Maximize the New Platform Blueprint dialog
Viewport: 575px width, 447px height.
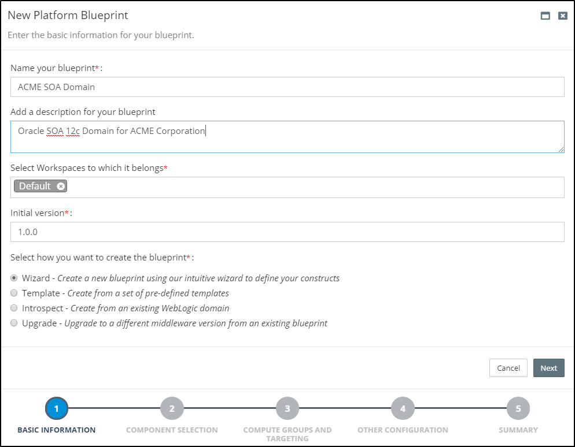[545, 16]
